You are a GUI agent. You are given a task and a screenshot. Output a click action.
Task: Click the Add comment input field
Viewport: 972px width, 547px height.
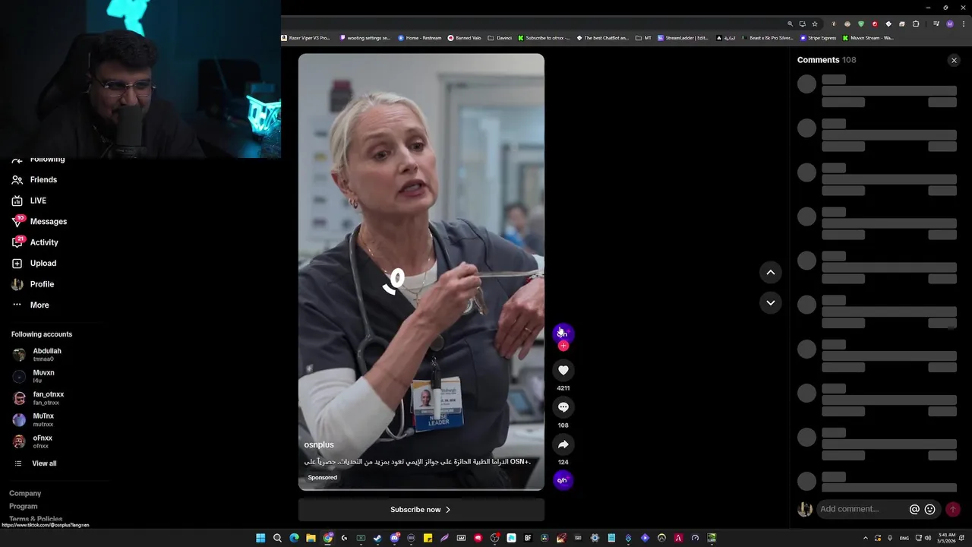861,509
